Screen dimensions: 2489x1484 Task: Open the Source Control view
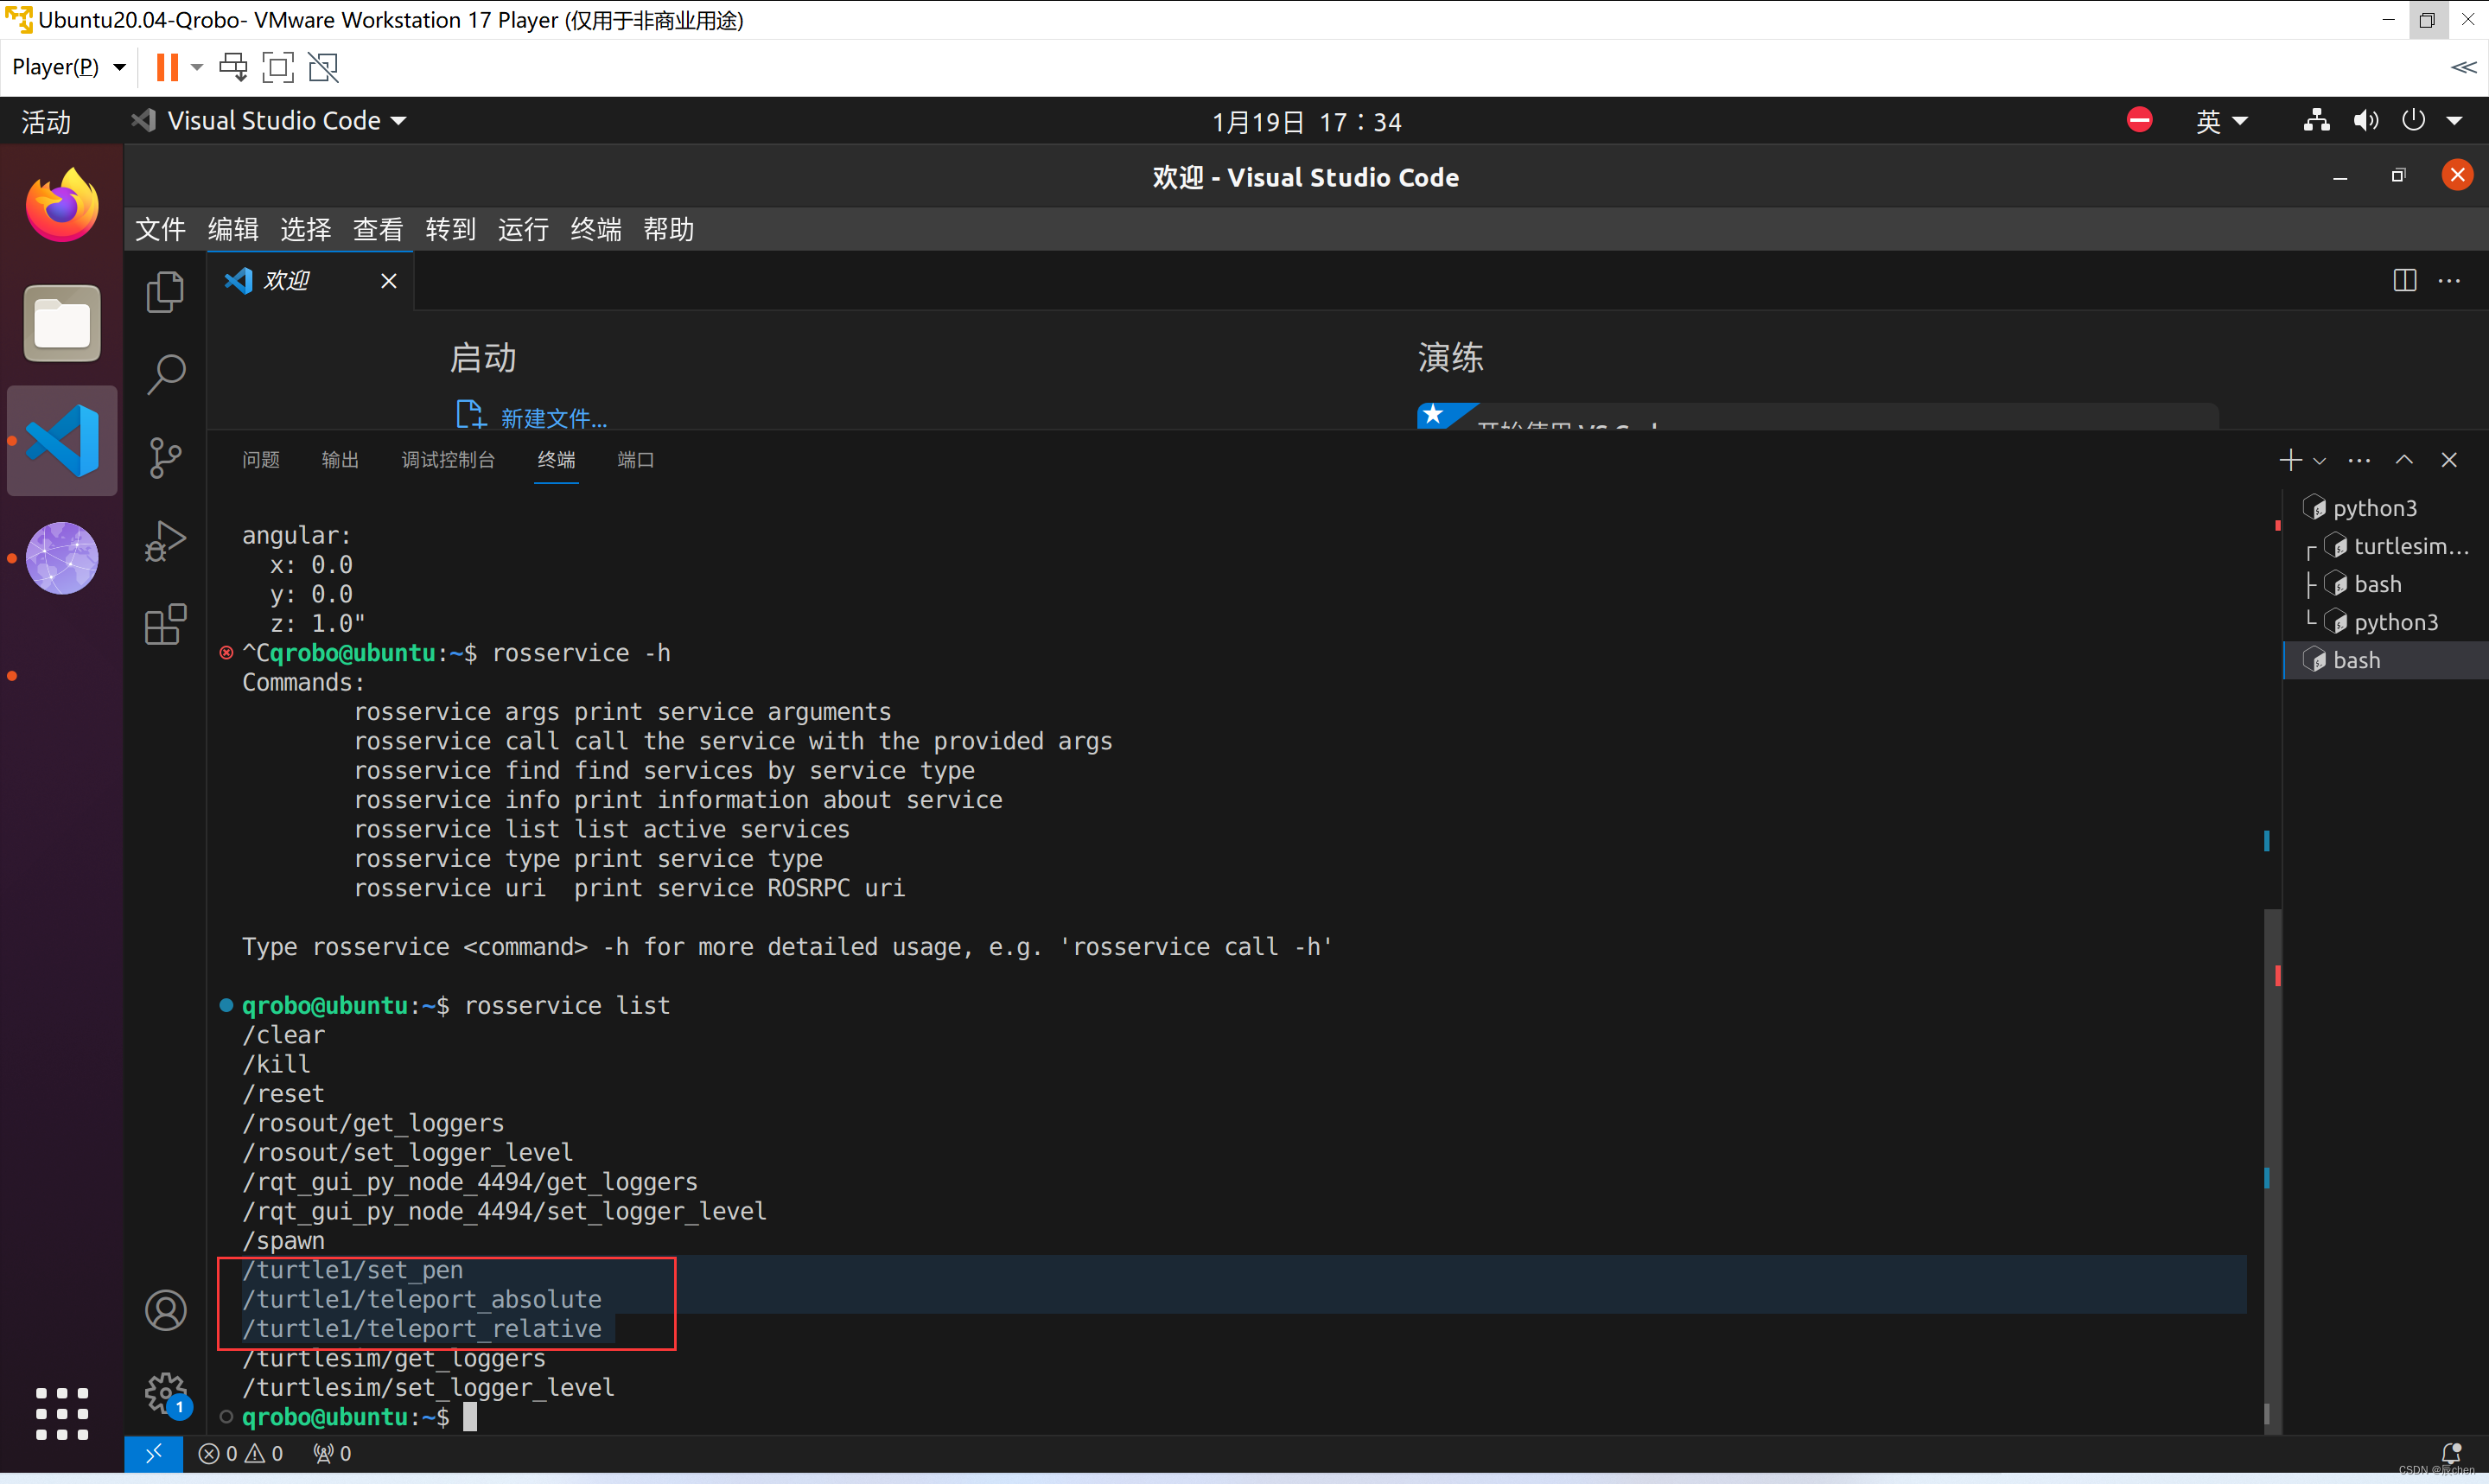pyautogui.click(x=166, y=458)
